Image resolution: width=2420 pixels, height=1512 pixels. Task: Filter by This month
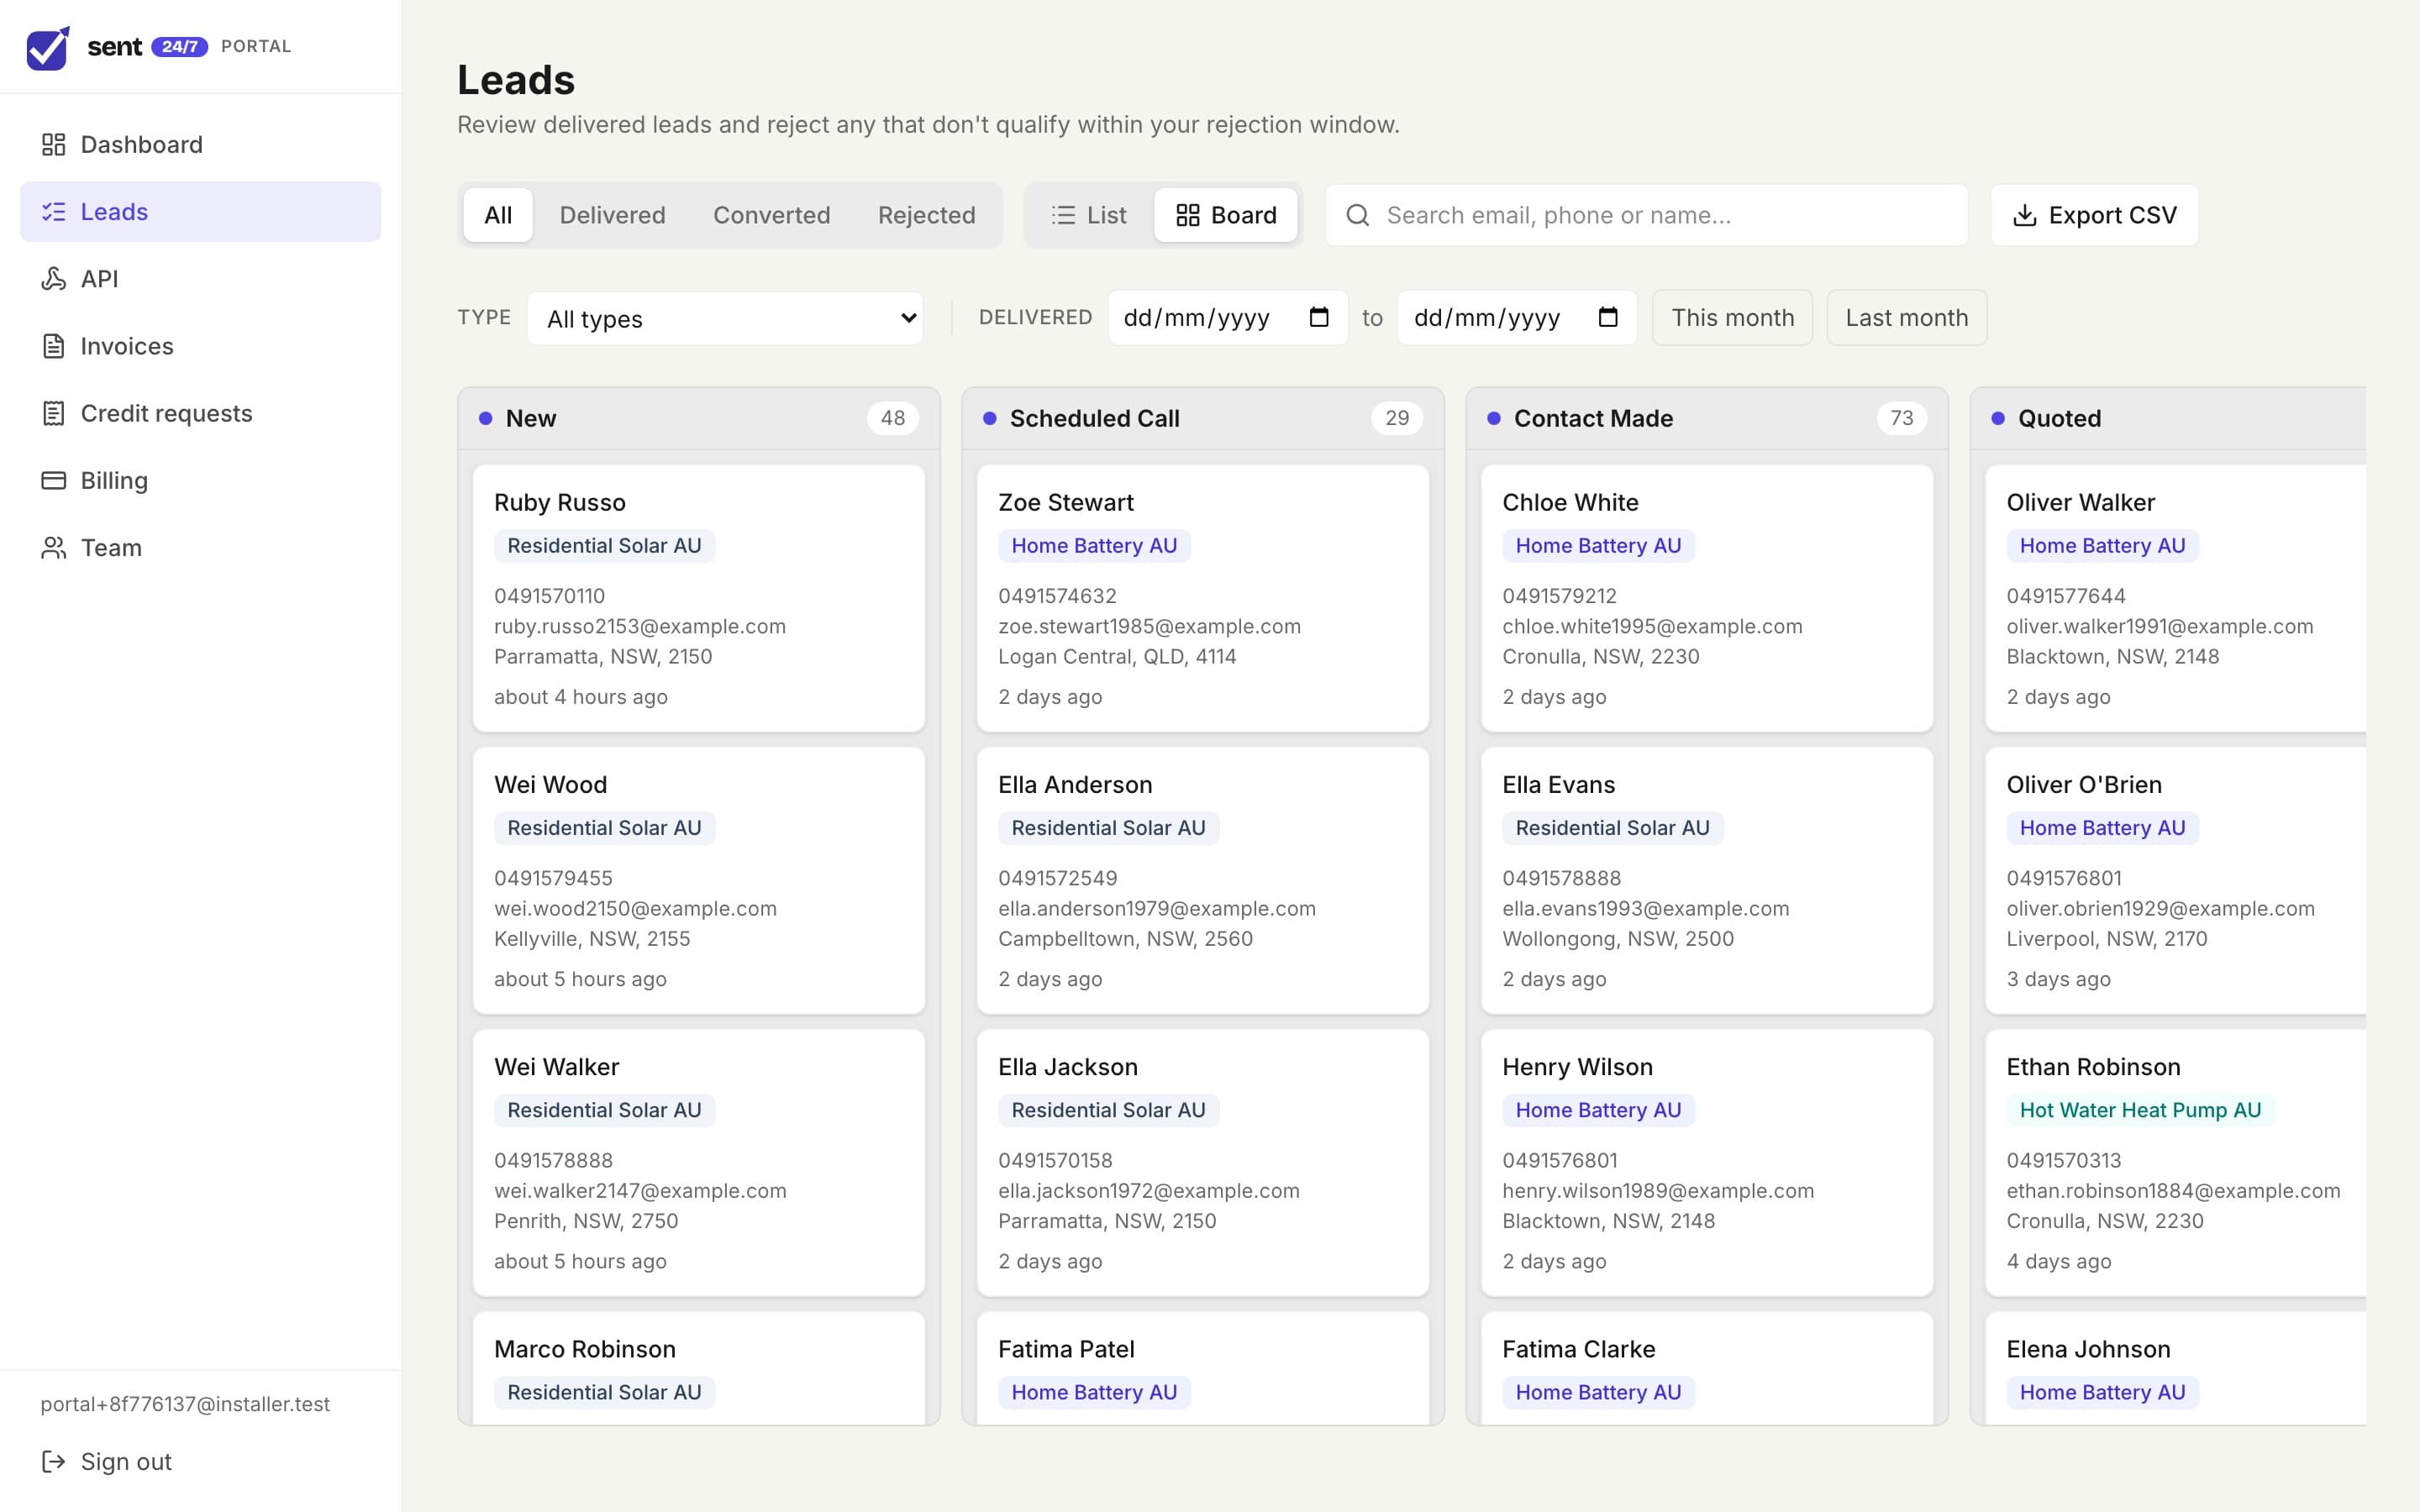(x=1732, y=318)
